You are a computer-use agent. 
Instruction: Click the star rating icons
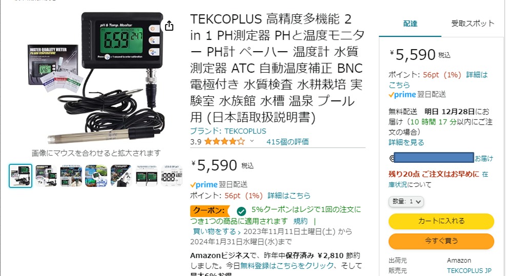click(225, 141)
